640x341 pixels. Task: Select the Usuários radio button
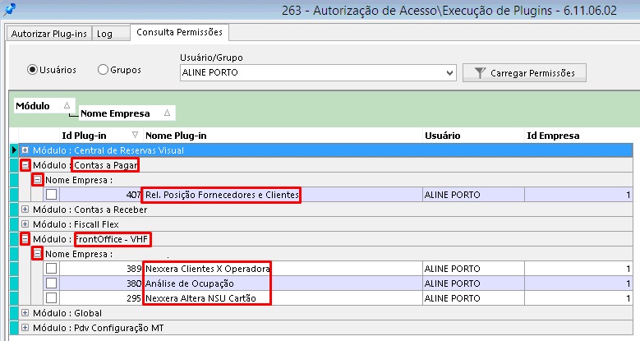(x=32, y=70)
